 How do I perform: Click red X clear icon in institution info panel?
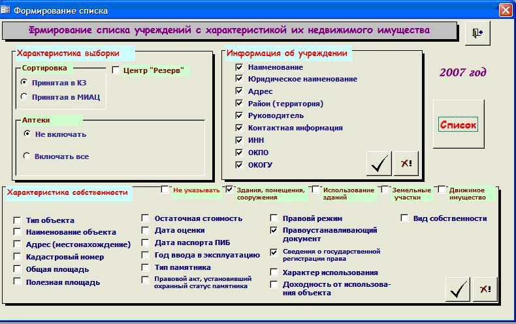(406, 164)
